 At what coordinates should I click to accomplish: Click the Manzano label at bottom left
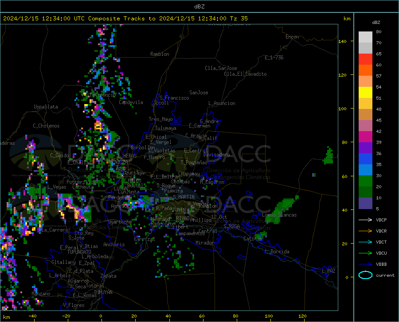pos(41,294)
